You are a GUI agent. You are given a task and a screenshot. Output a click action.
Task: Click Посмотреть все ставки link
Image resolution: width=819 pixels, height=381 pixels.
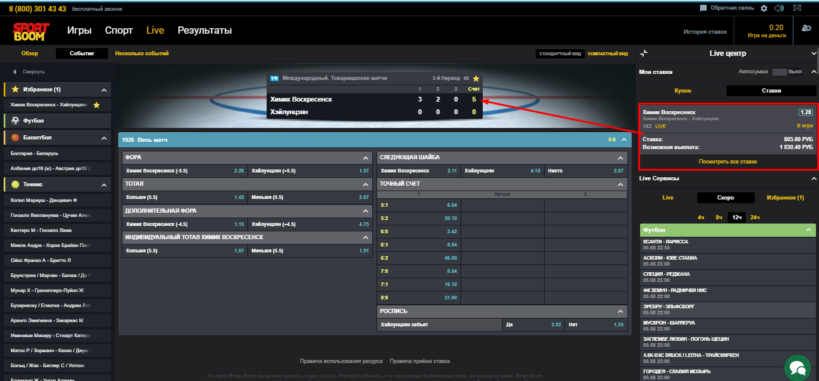728,162
